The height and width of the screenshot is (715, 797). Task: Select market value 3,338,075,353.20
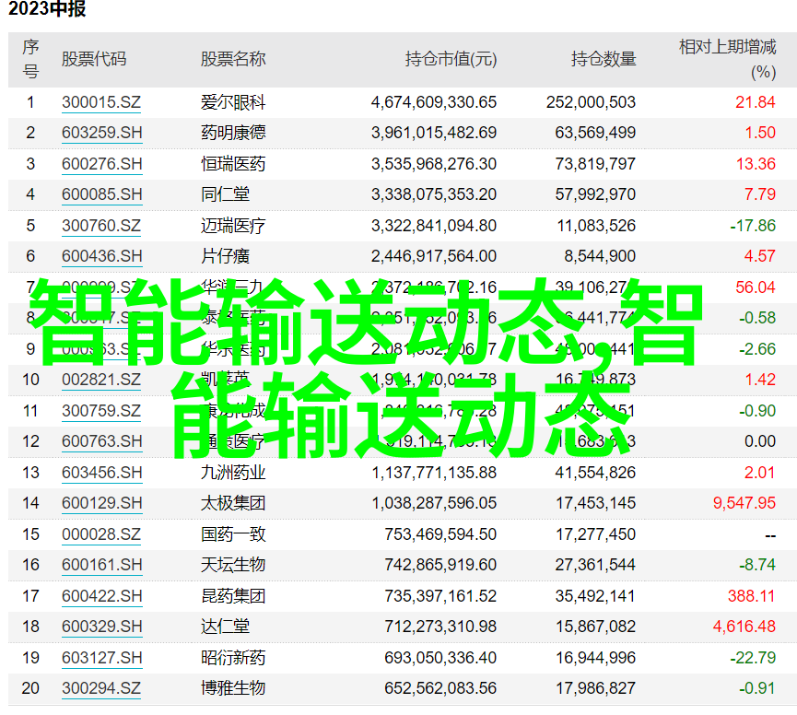click(434, 194)
